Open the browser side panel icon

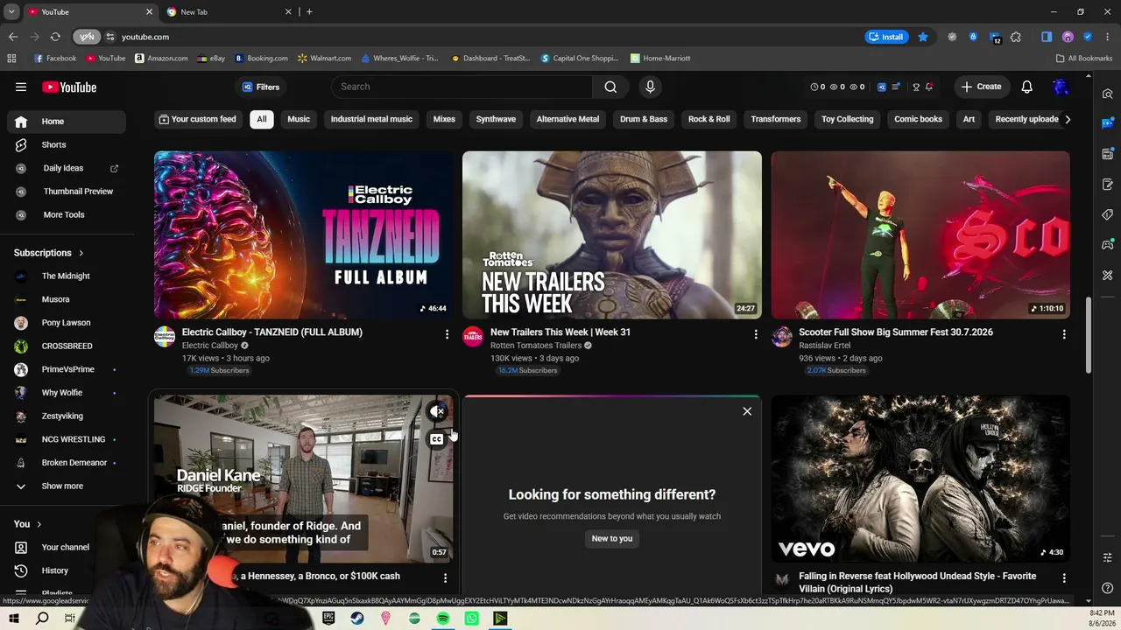click(x=1047, y=37)
